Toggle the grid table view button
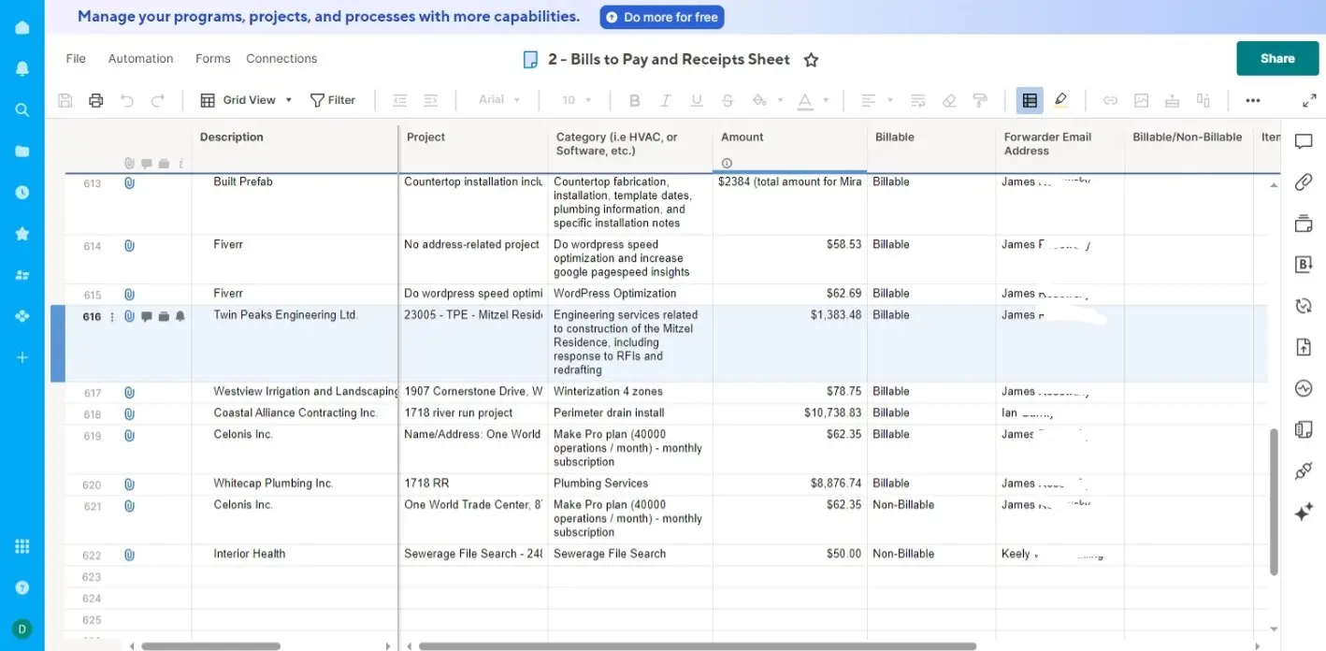 [1030, 100]
